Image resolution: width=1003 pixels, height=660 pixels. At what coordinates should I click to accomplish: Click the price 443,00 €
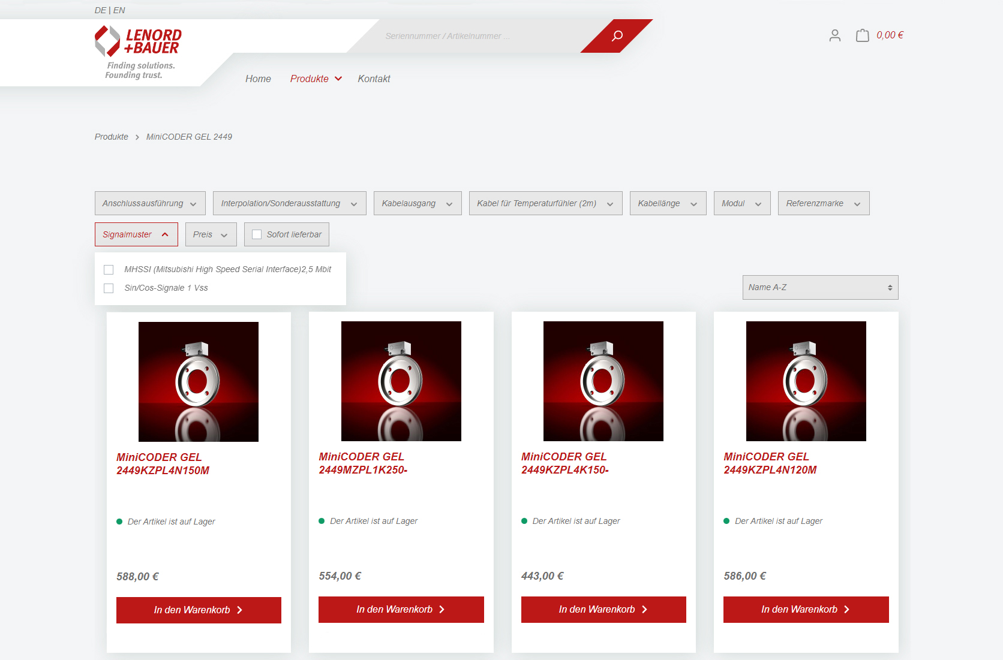(542, 576)
